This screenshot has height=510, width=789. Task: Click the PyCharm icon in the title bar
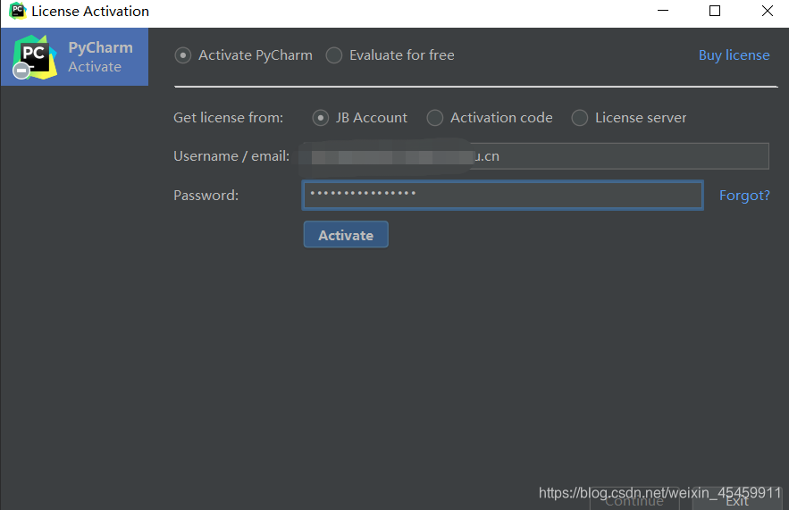pyautogui.click(x=18, y=11)
